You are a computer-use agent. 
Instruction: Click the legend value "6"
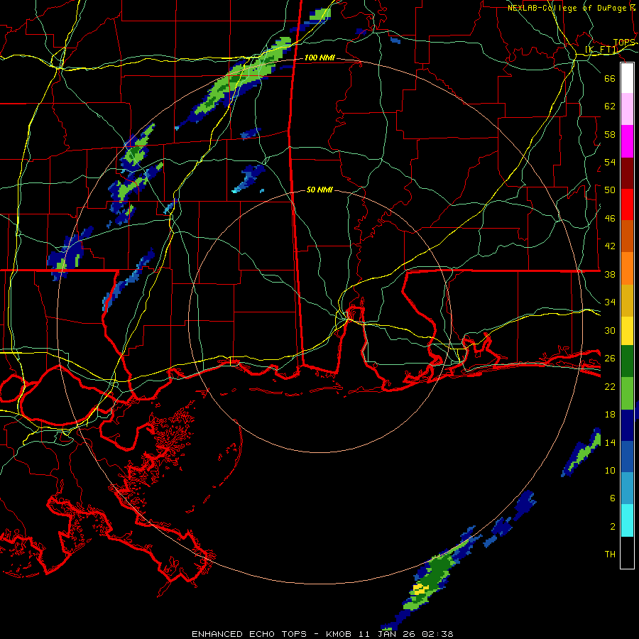coord(613,498)
